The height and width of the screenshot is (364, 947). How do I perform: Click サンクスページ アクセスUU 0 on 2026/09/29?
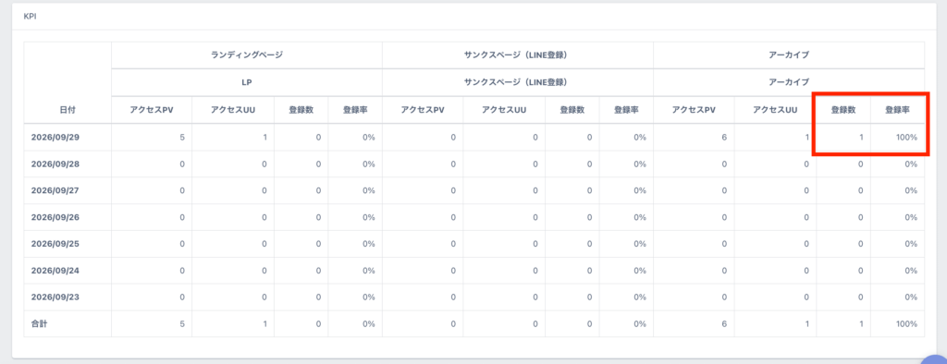pyautogui.click(x=535, y=137)
